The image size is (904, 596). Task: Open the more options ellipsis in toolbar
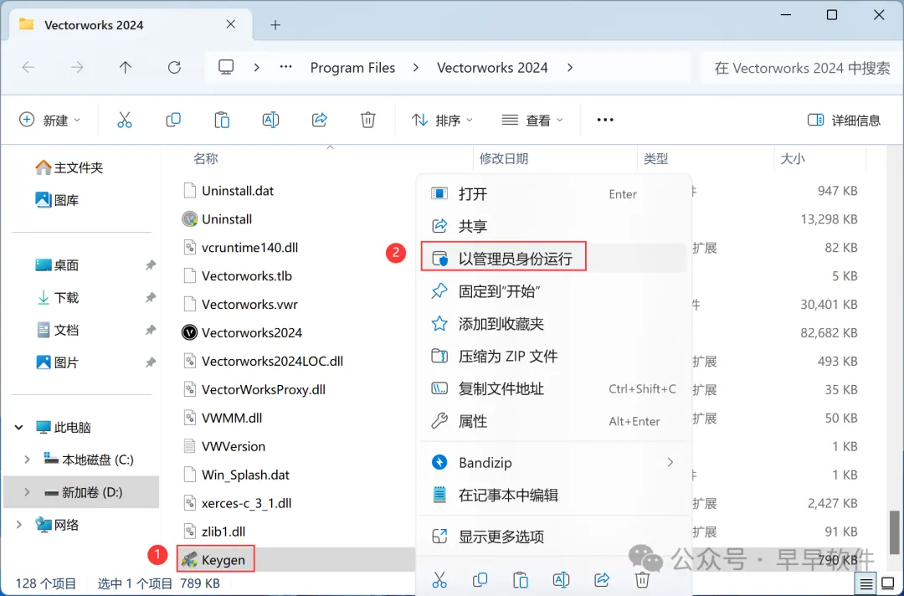coord(605,120)
